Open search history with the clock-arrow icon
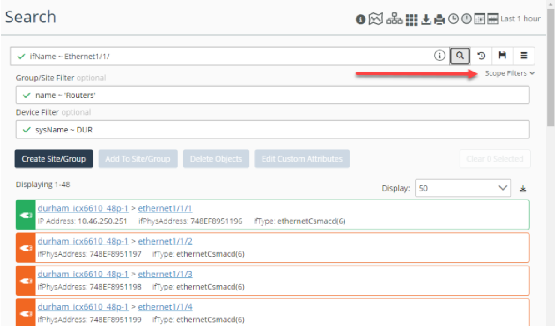The image size is (556, 329). (x=481, y=56)
